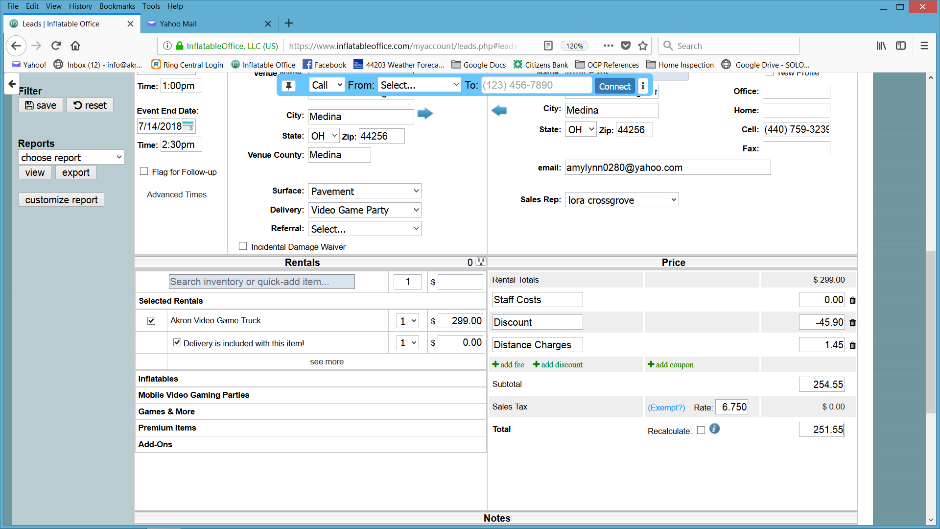This screenshot has width=940, height=529.
Task: Click the blue left arrow copy icon
Action: point(499,111)
